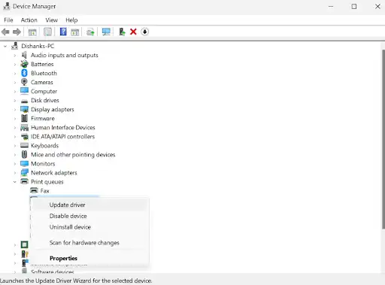The image size is (385, 285).
Task: Click Scan for hardware changes monitor icon
Action: (x=106, y=32)
